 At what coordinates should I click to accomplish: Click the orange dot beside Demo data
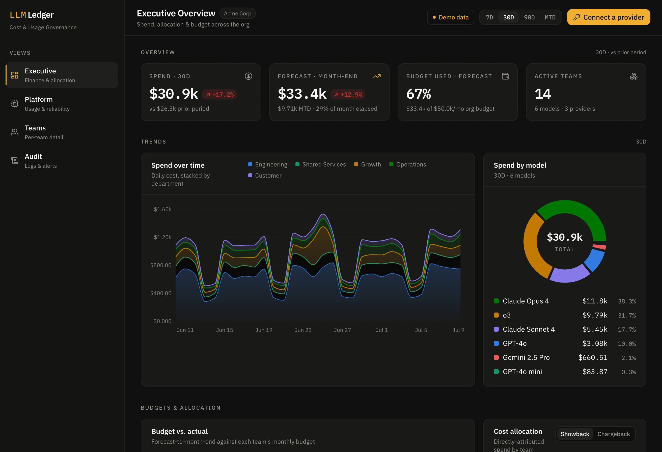pyautogui.click(x=434, y=17)
